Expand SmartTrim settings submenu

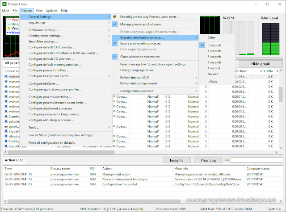tap(66, 42)
